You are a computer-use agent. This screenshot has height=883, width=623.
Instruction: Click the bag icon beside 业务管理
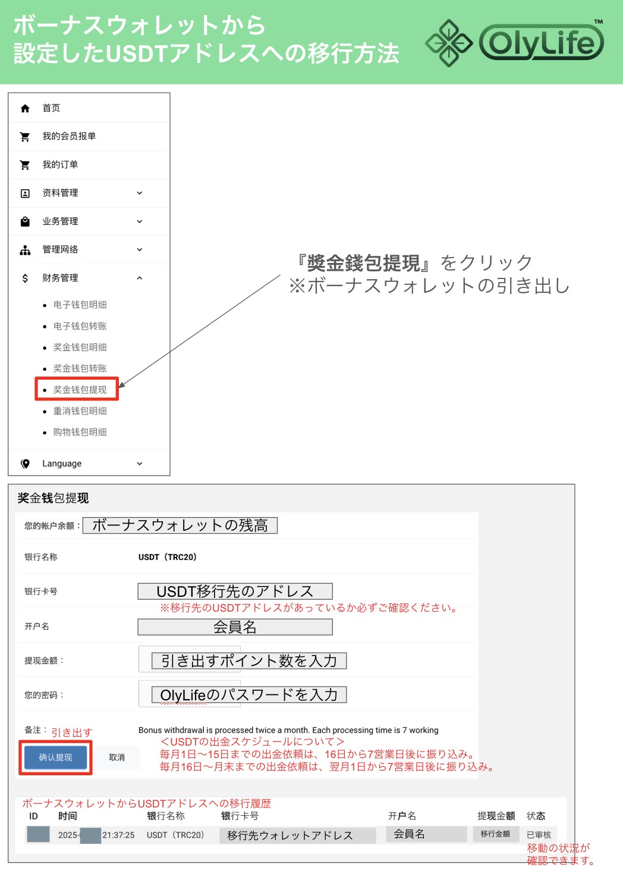pyautogui.click(x=25, y=221)
